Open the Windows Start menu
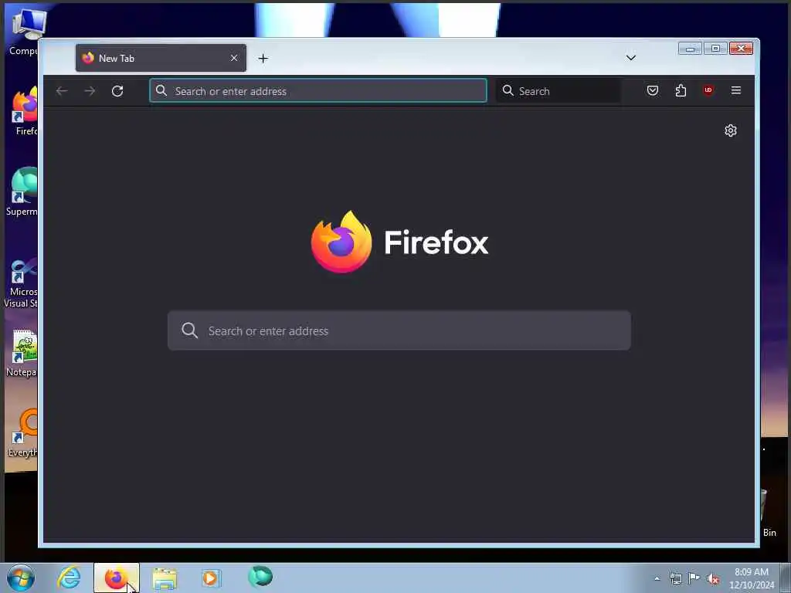 click(21, 578)
